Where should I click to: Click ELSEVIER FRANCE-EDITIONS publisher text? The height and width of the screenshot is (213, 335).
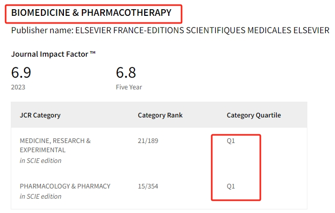[129, 30]
